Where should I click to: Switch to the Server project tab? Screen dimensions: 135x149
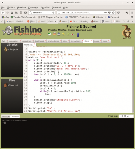96,41
